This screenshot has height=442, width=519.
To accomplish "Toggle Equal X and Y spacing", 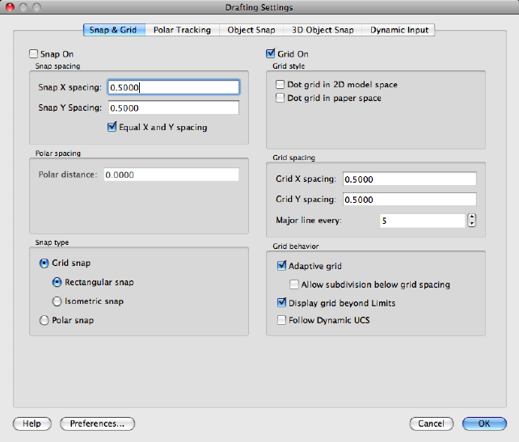I will tap(112, 127).
